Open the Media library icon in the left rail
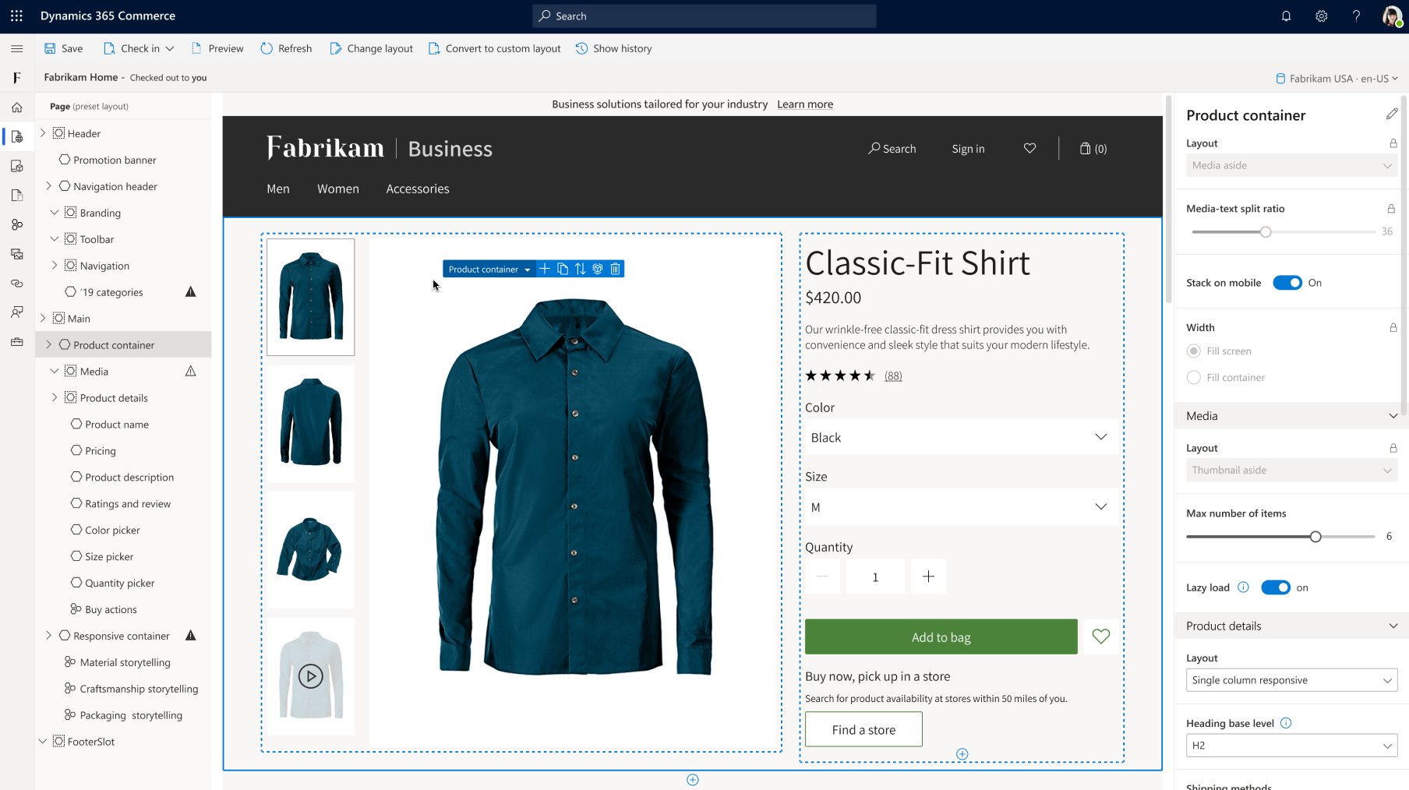Viewport: 1409px width, 790px height. (x=16, y=253)
